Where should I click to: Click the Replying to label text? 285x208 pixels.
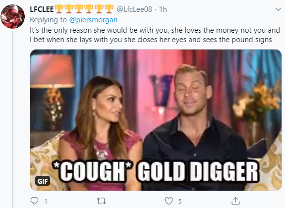(x=49, y=20)
